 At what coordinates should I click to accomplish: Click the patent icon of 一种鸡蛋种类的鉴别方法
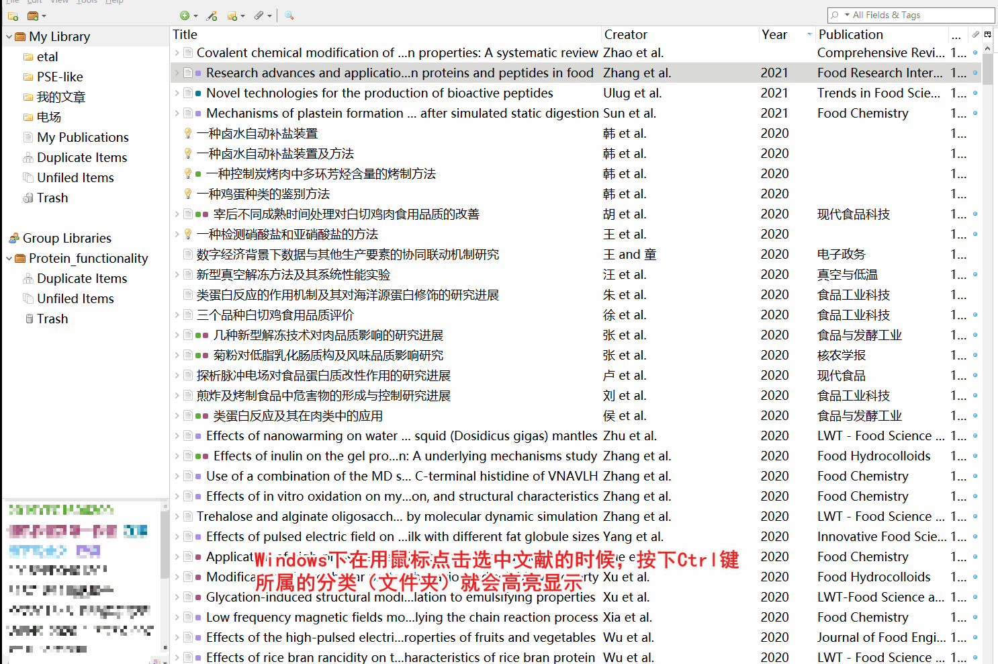[188, 194]
